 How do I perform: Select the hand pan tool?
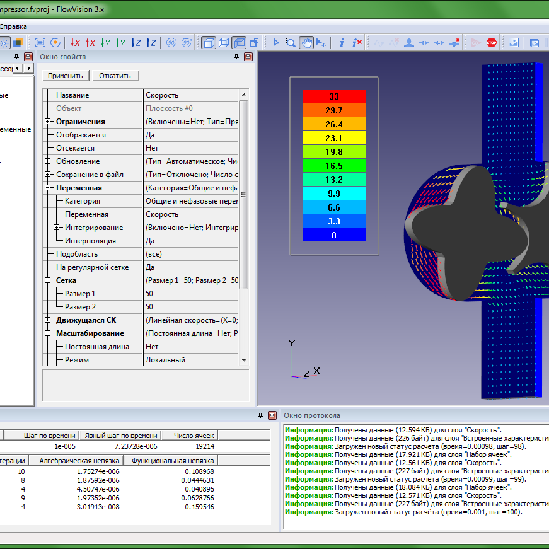point(306,42)
